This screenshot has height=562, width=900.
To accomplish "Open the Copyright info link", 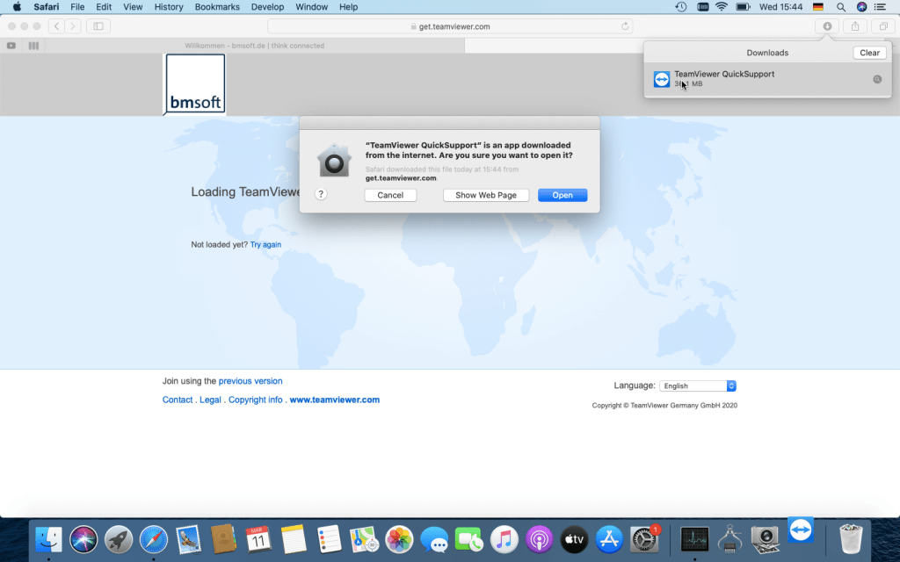I will click(256, 400).
